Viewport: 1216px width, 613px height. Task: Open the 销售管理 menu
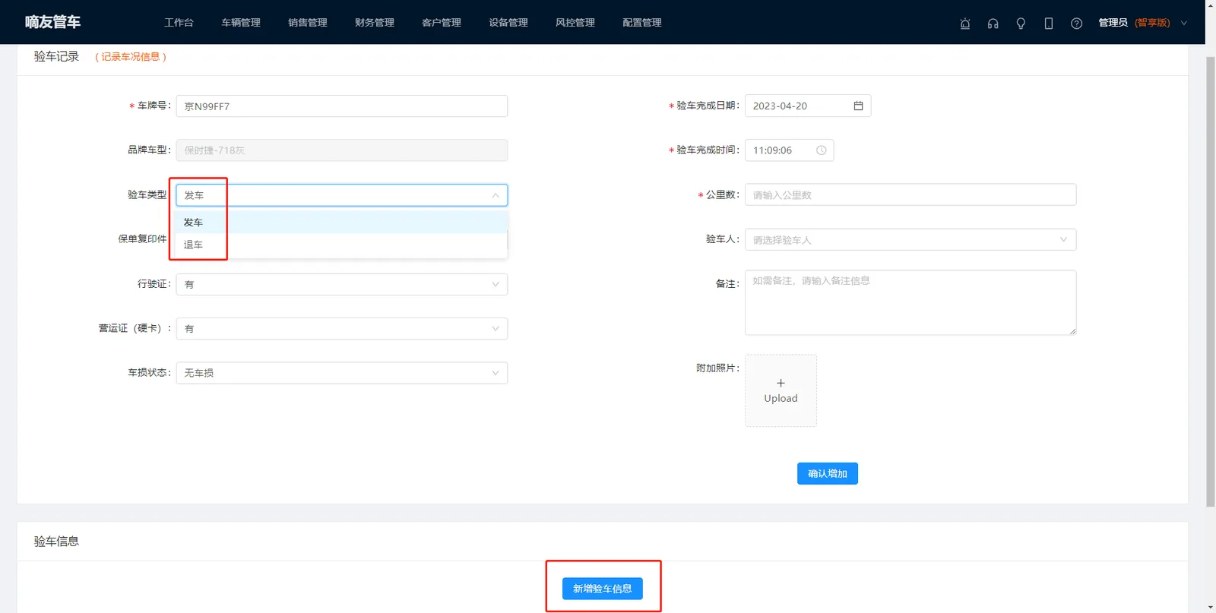(x=308, y=23)
